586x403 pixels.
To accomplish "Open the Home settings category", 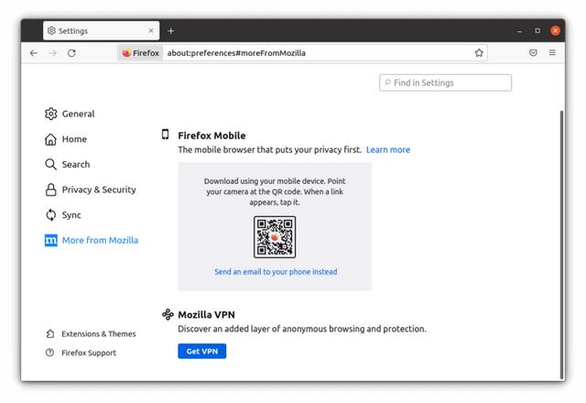I will pos(66,139).
